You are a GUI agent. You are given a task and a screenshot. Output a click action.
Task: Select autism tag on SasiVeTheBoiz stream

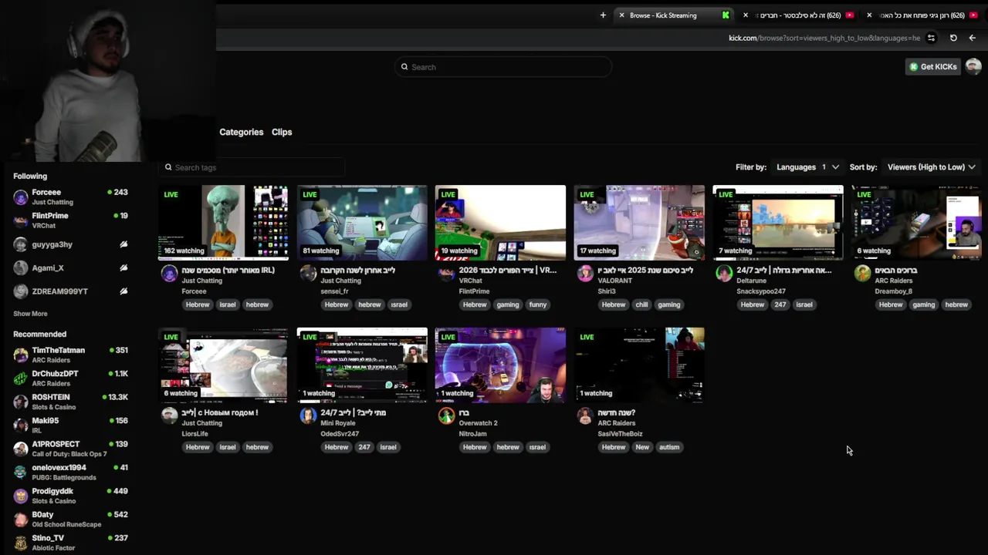coord(669,447)
